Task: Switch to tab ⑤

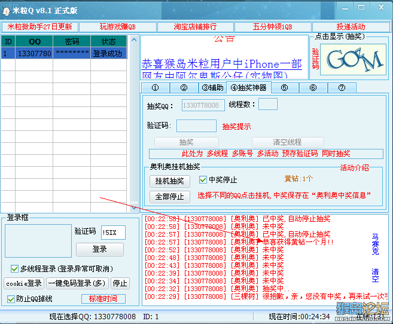Action: click(x=285, y=88)
